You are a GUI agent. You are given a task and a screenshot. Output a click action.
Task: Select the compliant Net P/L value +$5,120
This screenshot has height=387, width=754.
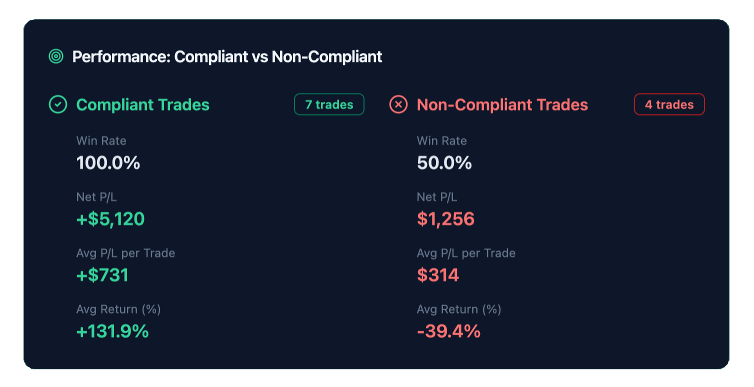110,218
